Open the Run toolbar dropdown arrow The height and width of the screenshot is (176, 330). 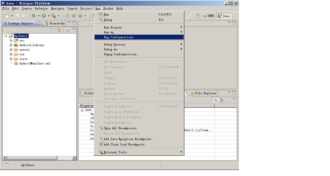[x=49, y=16]
